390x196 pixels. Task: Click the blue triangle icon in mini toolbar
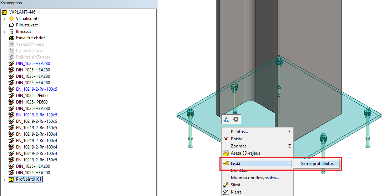226,120
